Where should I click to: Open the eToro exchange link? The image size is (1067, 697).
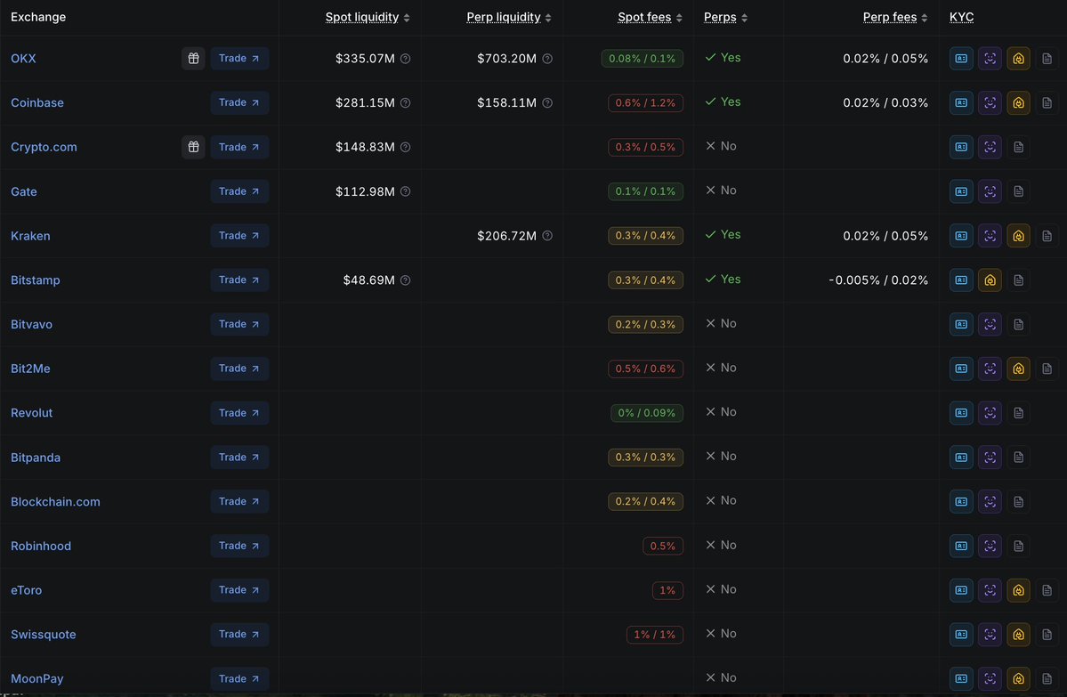click(26, 590)
